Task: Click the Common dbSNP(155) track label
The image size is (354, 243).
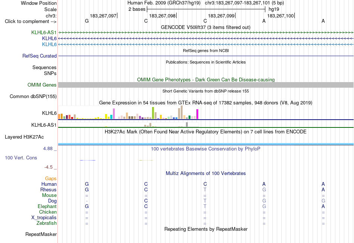Action: 33,96
